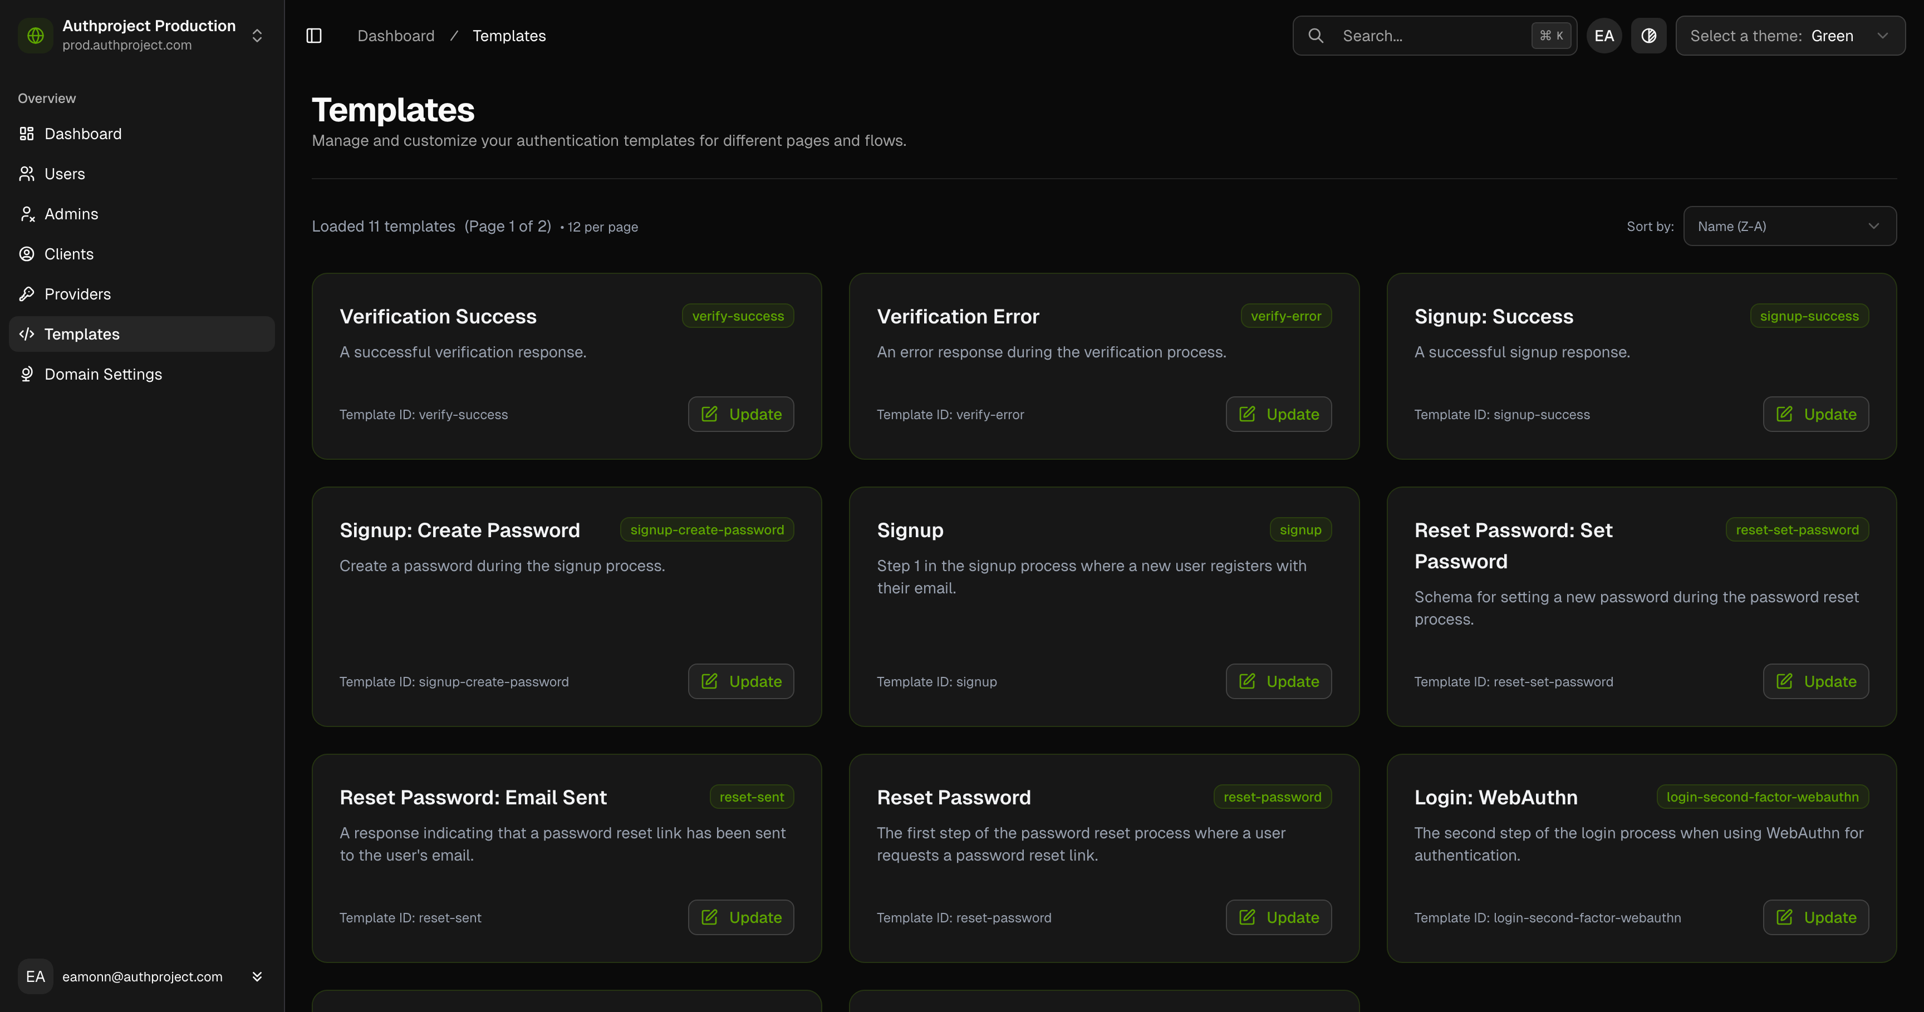
Task: Click the globe icon next to Authproject Production
Action: click(x=35, y=35)
